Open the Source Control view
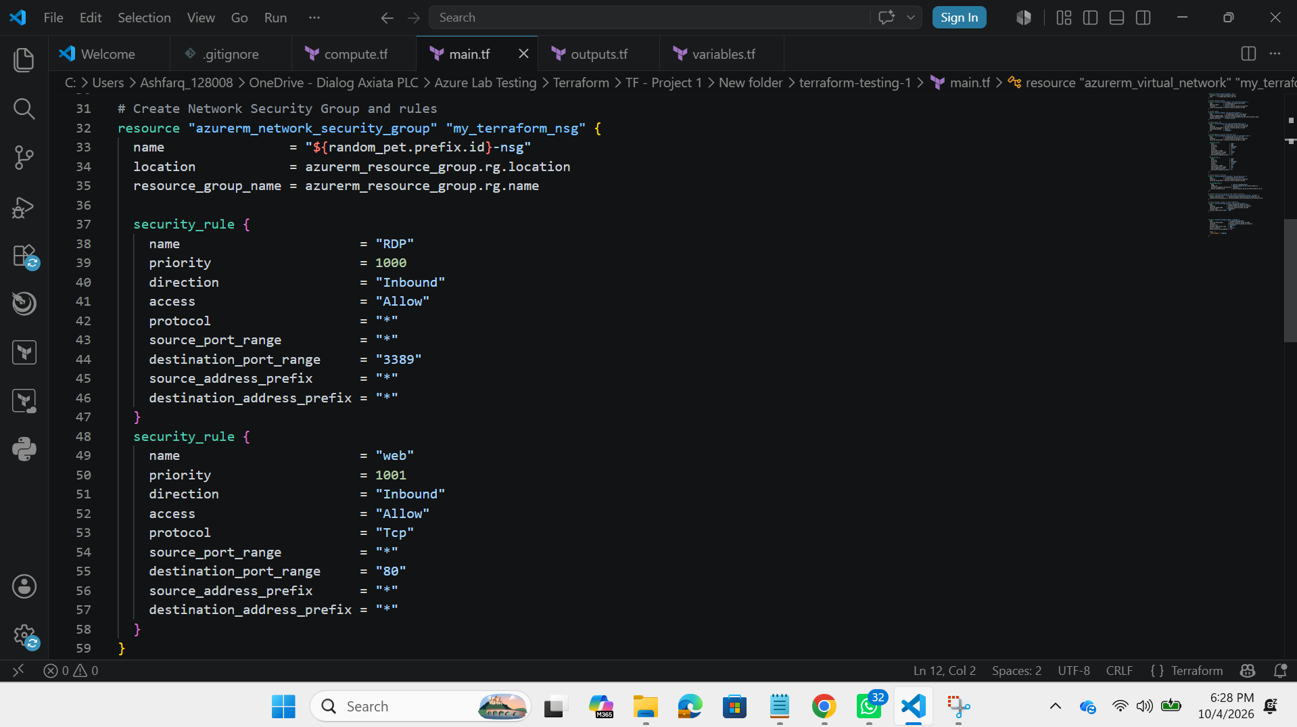This screenshot has width=1297, height=727. tap(24, 158)
